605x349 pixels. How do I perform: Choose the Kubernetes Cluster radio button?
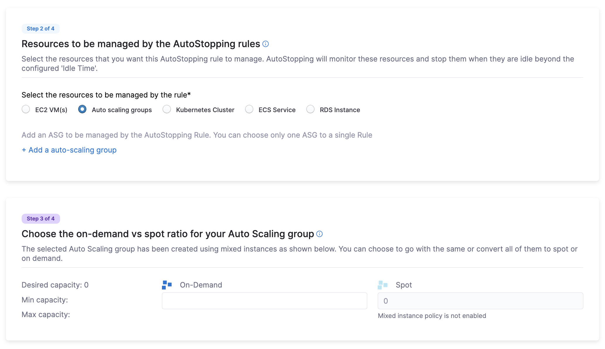tap(167, 110)
